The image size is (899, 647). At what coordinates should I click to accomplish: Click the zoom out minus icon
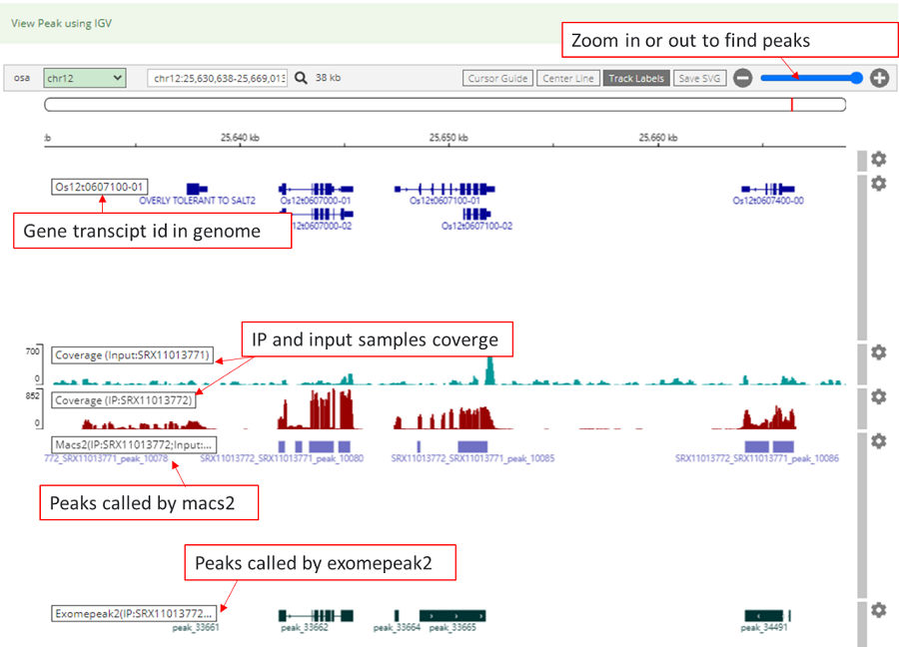[742, 78]
